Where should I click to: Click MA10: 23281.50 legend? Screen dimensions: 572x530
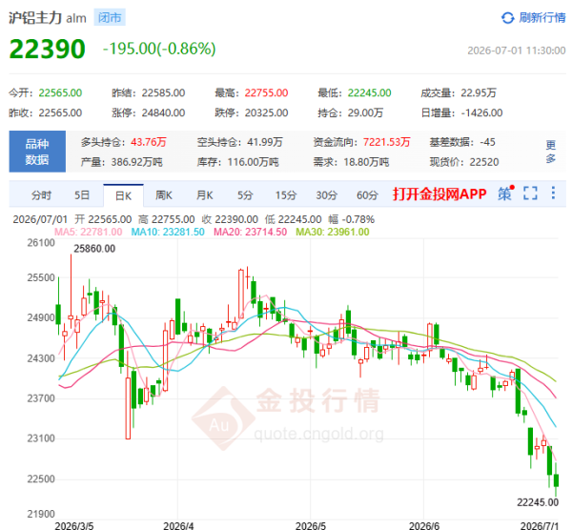coord(168,232)
